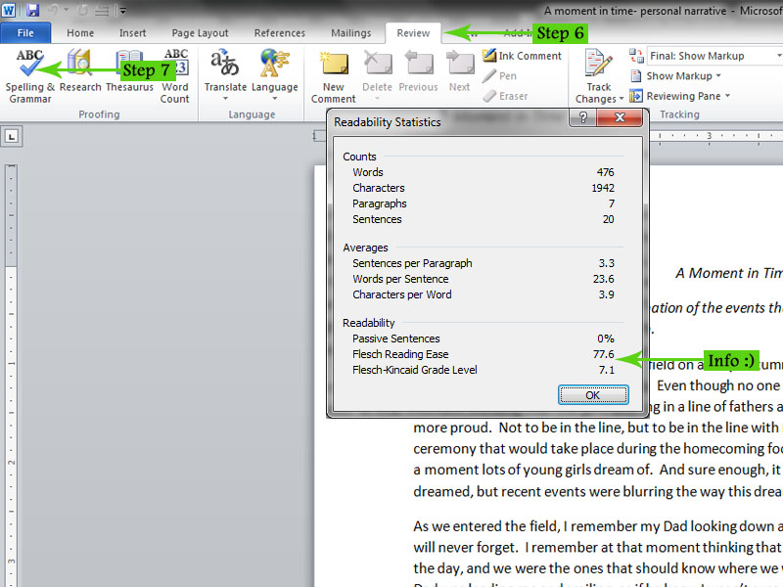
Task: Click the horizontal ruler near mark 3
Action: (x=709, y=136)
